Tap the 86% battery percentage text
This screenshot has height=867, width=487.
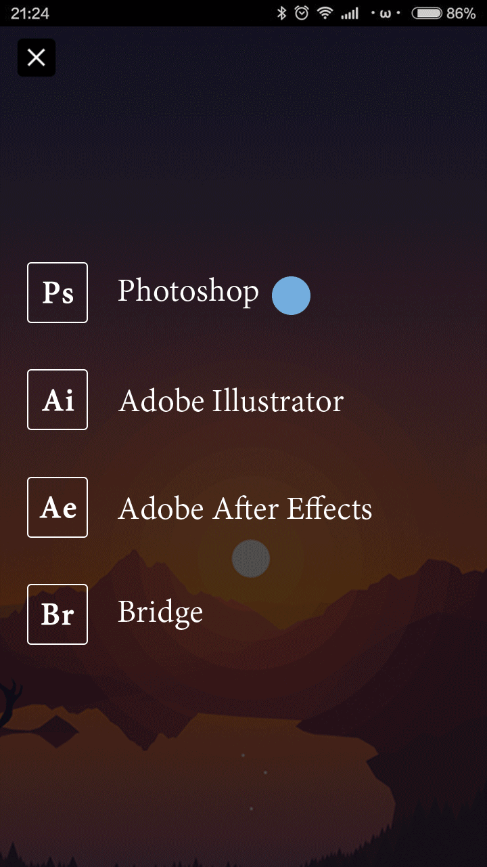pos(461,13)
